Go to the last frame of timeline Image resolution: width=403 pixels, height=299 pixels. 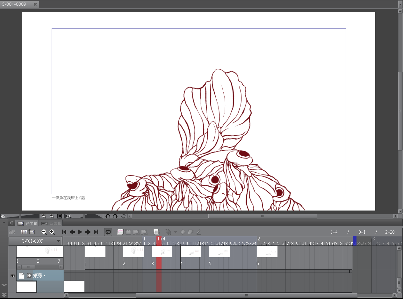(96, 232)
